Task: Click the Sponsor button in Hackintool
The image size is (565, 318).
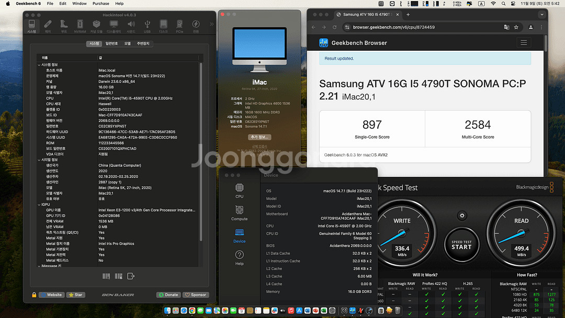Action: pyautogui.click(x=196, y=295)
